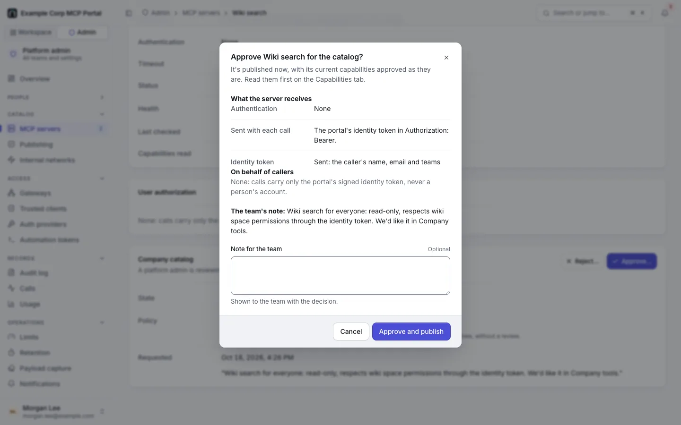Open the Usage page

pyautogui.click(x=57, y=305)
